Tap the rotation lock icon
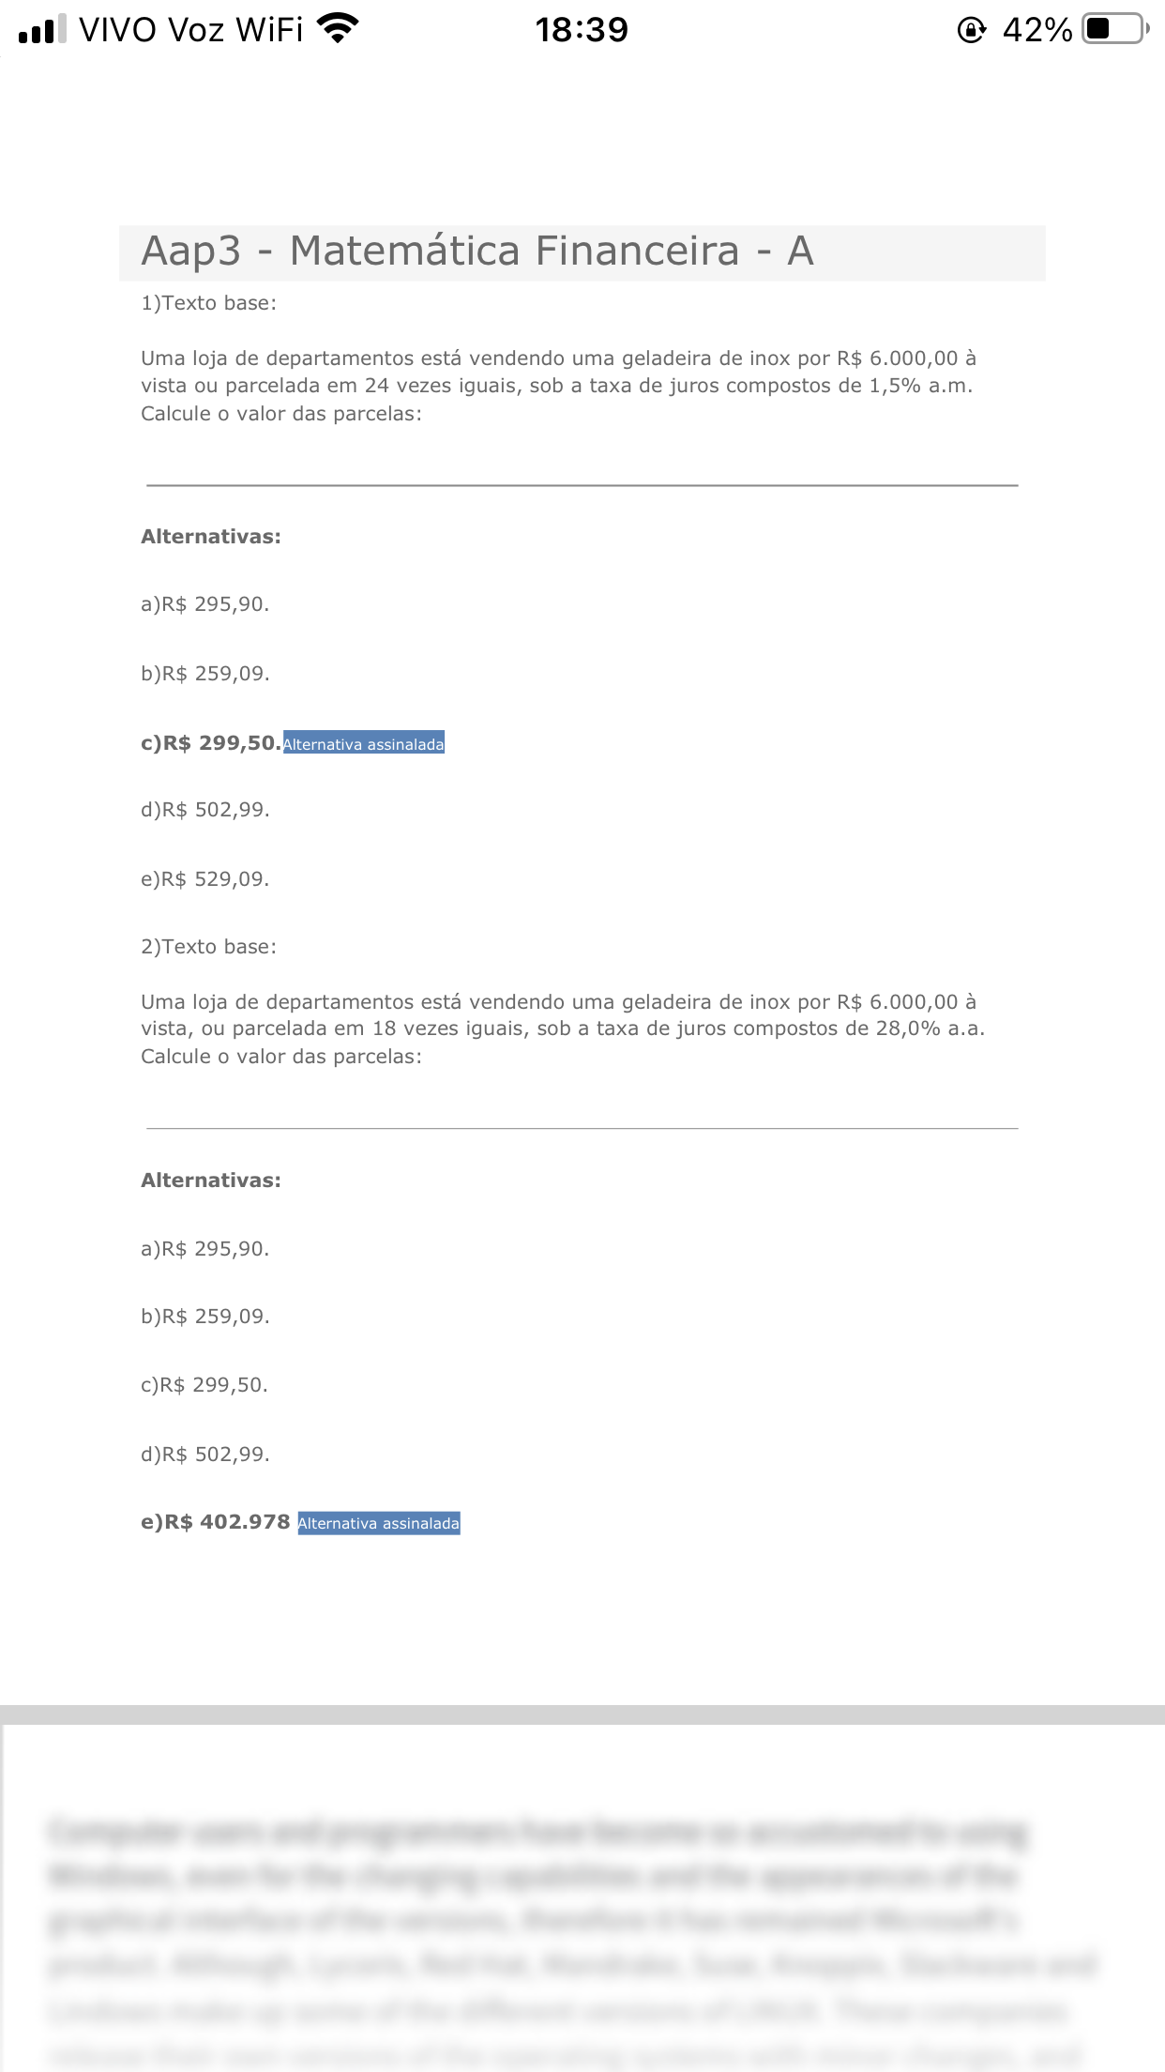This screenshot has width=1165, height=2072. [x=971, y=30]
